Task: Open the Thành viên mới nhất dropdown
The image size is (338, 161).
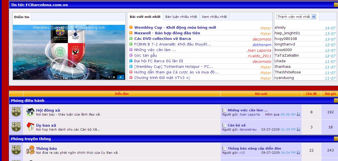Action: click(x=313, y=17)
